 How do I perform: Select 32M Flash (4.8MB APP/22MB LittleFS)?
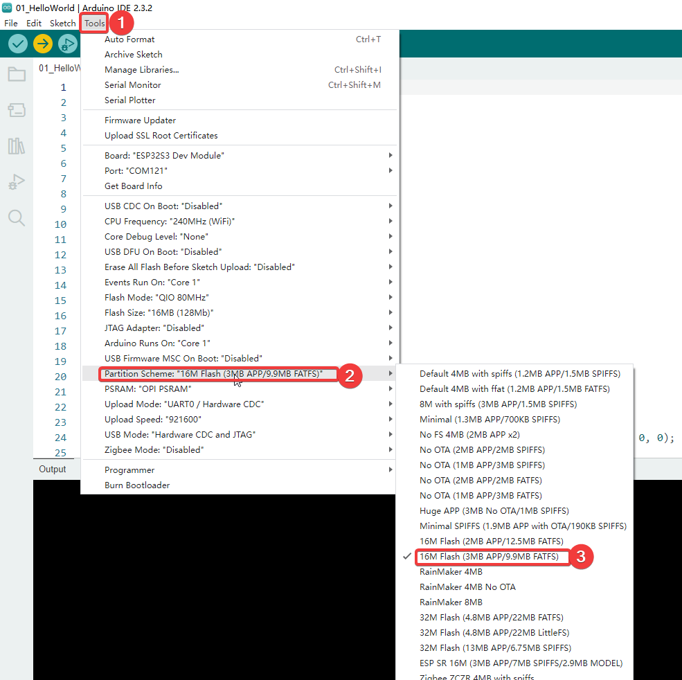click(514, 632)
